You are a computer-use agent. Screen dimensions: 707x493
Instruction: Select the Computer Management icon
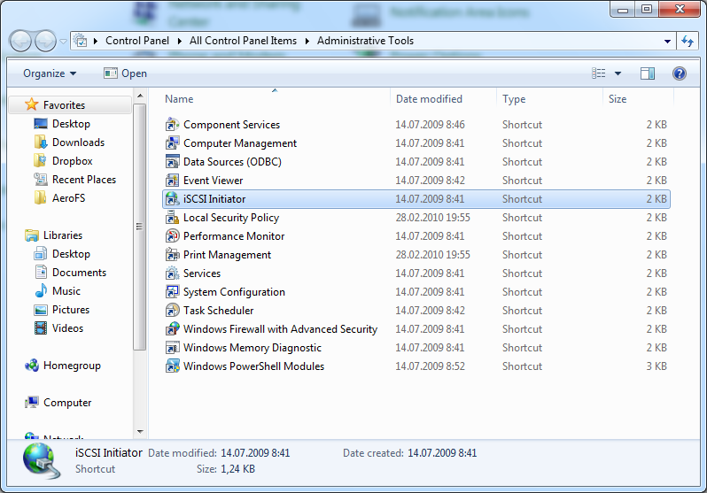pos(172,143)
